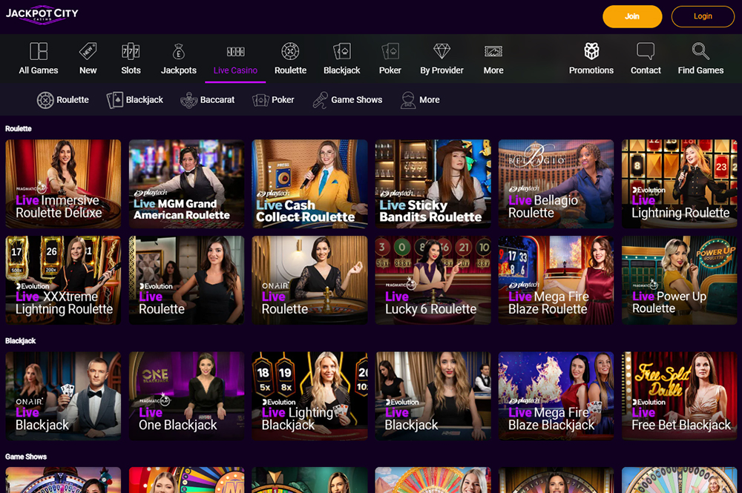Click the Poker cards icon in top nav
Screen dimensions: 742x493
coord(390,51)
